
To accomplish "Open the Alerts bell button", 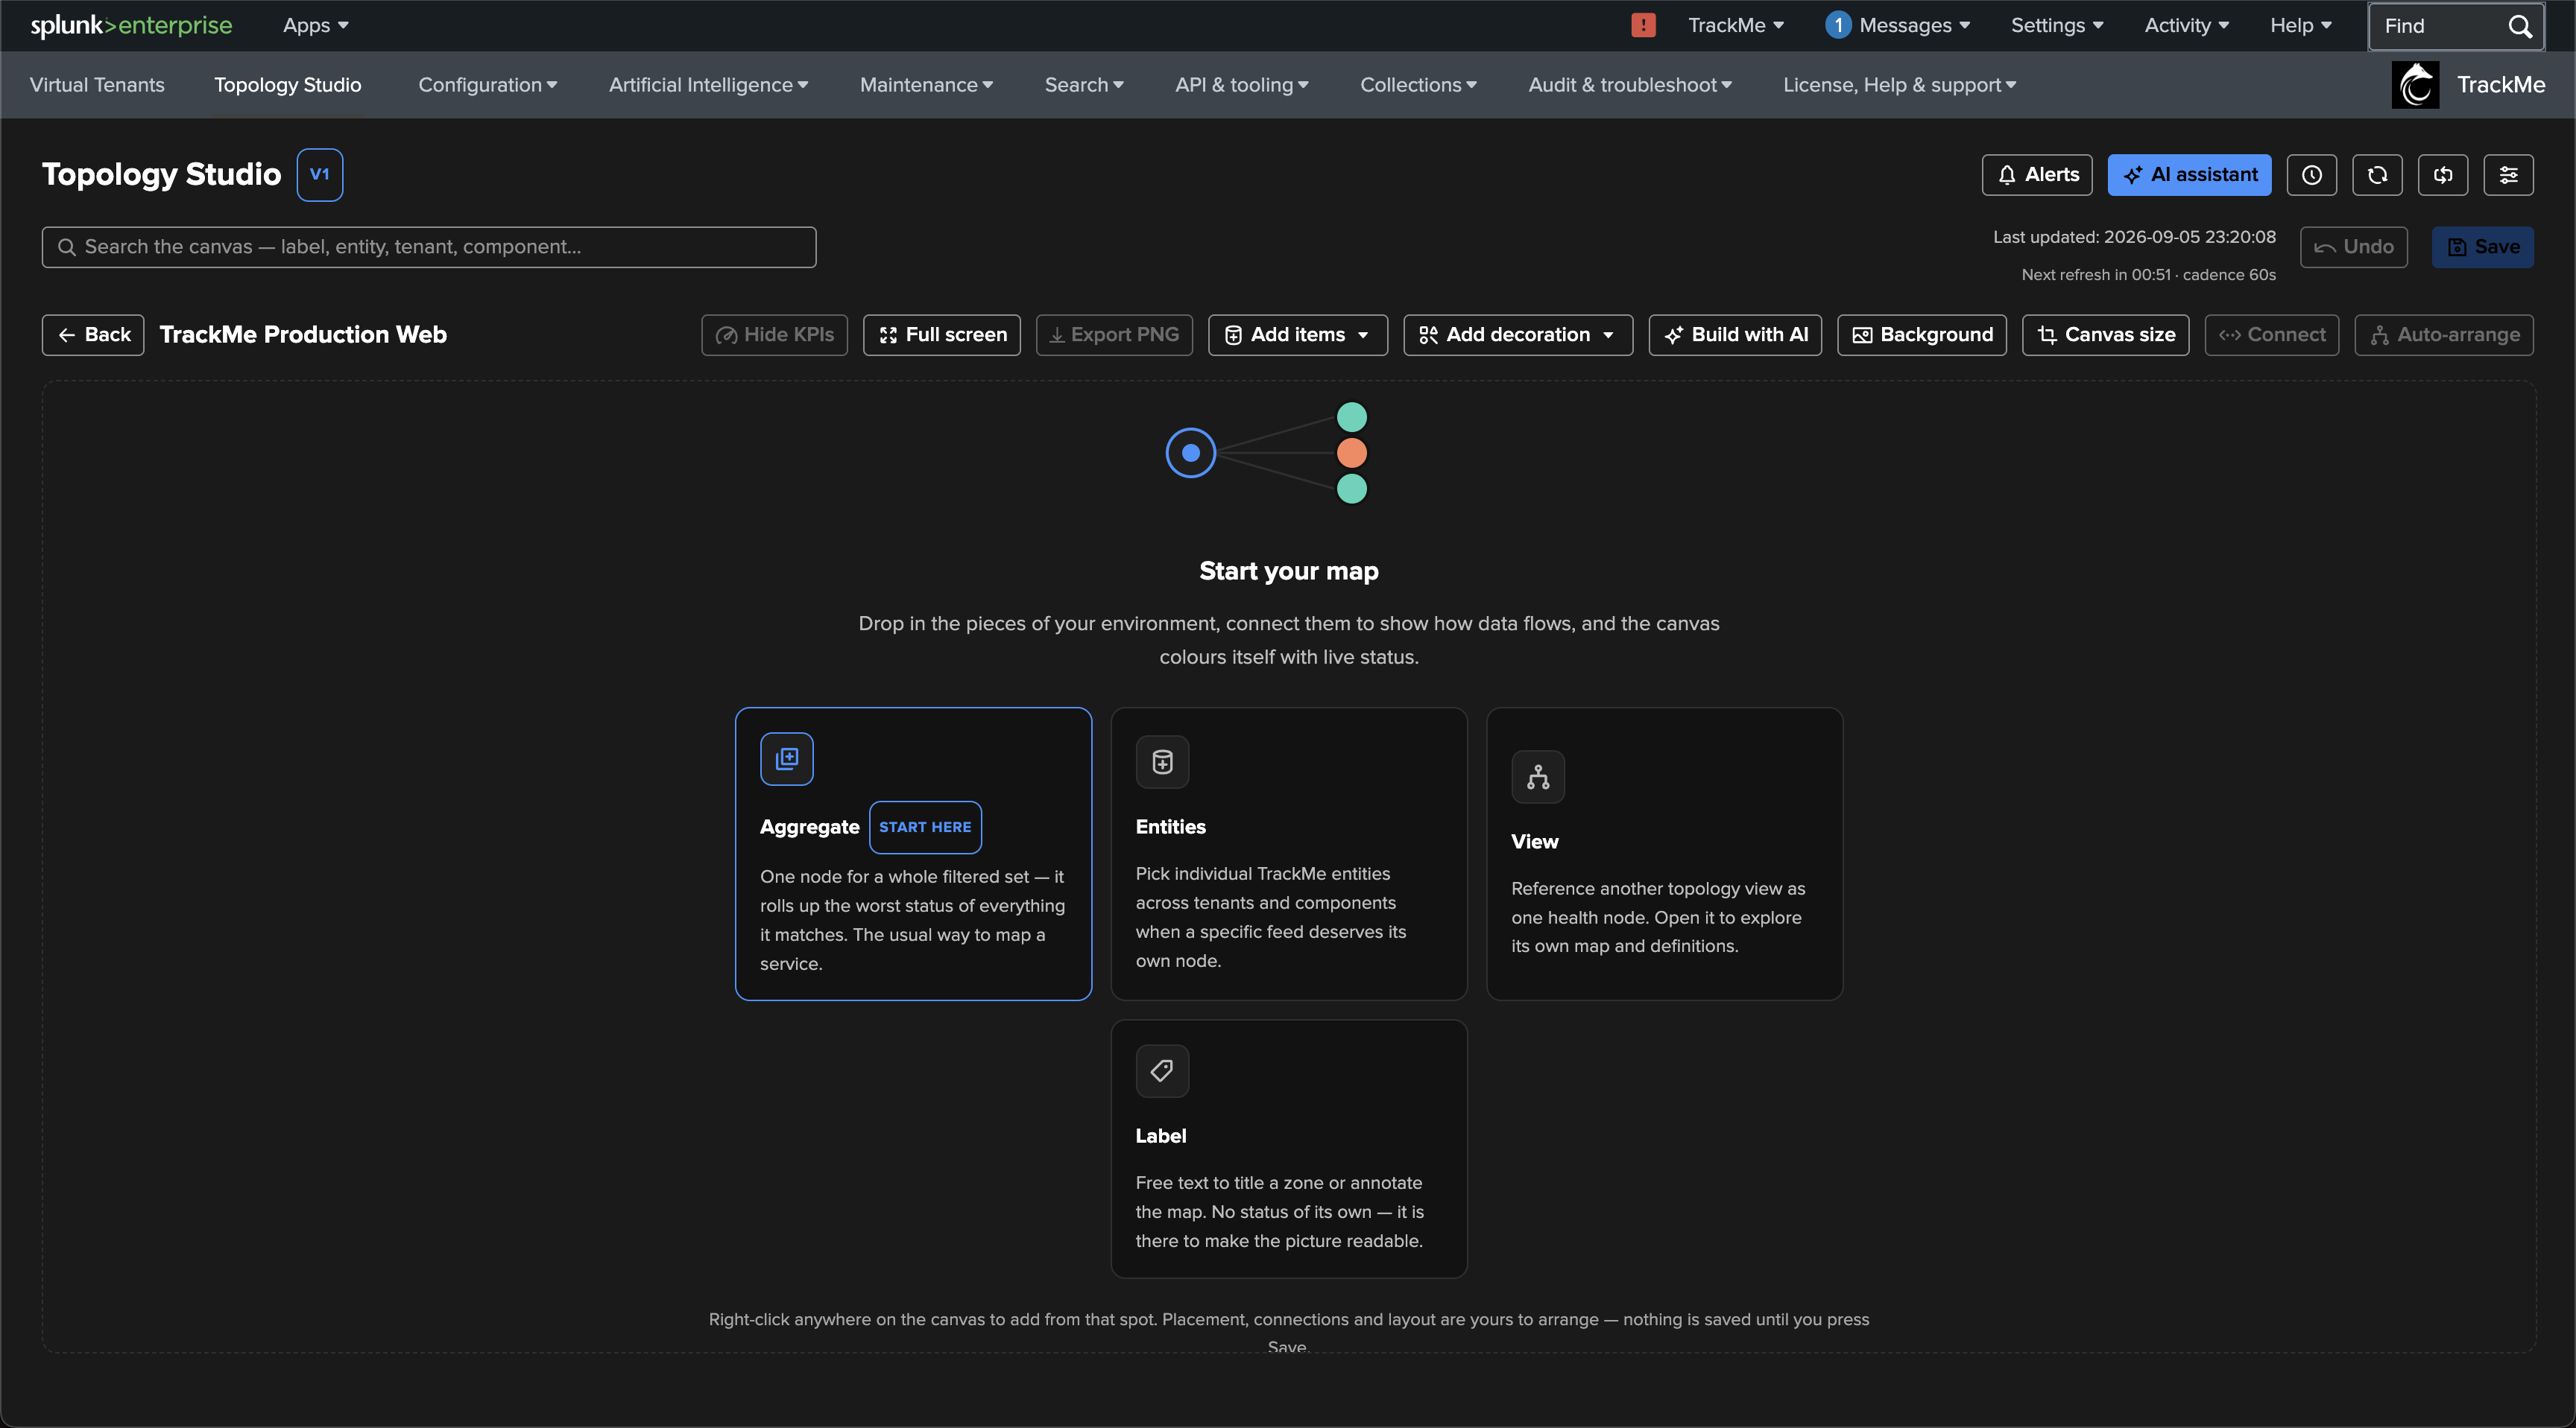I will tap(2037, 175).
